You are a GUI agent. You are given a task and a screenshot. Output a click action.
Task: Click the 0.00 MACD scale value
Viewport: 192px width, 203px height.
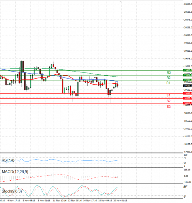186,176
